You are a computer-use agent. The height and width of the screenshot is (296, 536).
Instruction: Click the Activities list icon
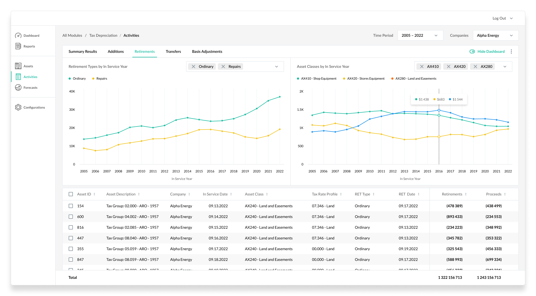pos(18,77)
